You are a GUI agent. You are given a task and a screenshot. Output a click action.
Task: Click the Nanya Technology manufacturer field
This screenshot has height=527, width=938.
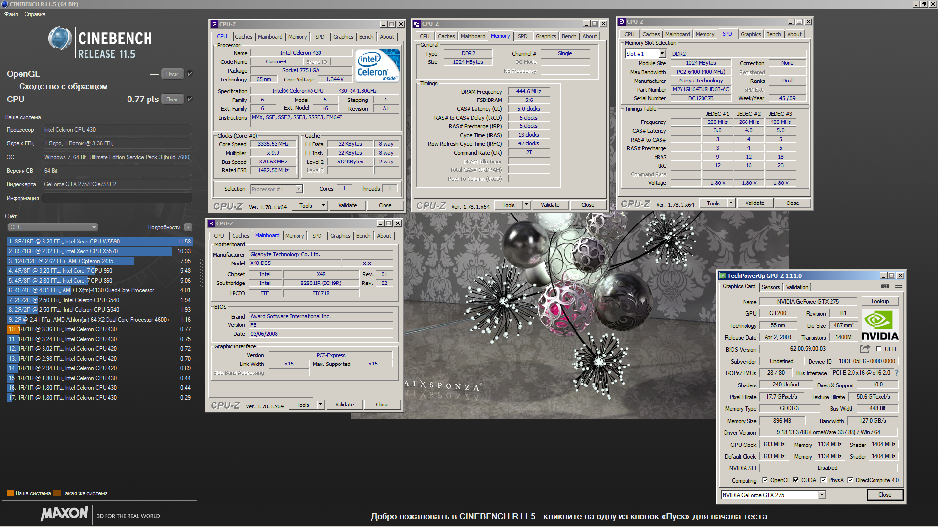(x=701, y=81)
